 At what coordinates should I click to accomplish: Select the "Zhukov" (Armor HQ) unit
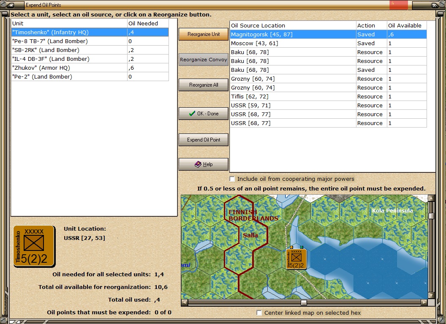click(90, 68)
